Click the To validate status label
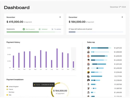This screenshot has height=98, width=130. point(58,29)
